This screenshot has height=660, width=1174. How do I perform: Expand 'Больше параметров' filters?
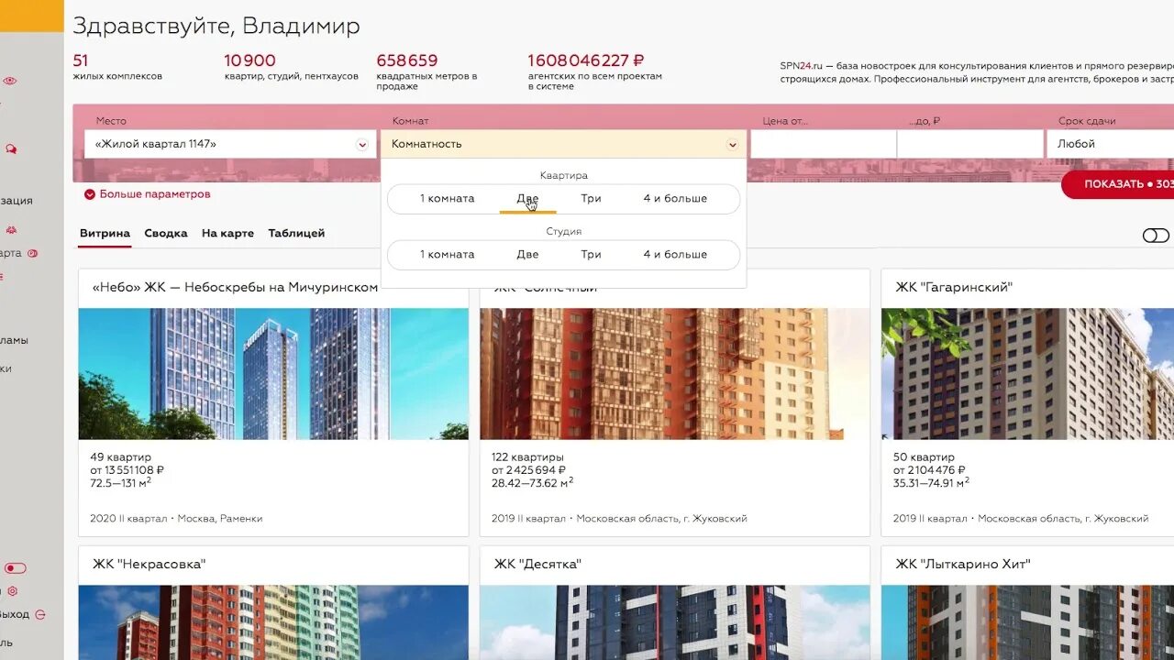tap(147, 194)
